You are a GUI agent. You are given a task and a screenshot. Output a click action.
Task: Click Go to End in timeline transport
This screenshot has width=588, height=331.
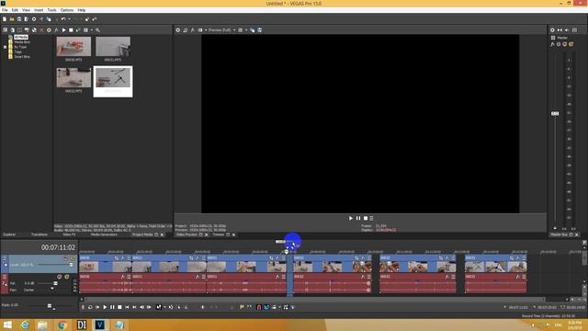[134, 307]
